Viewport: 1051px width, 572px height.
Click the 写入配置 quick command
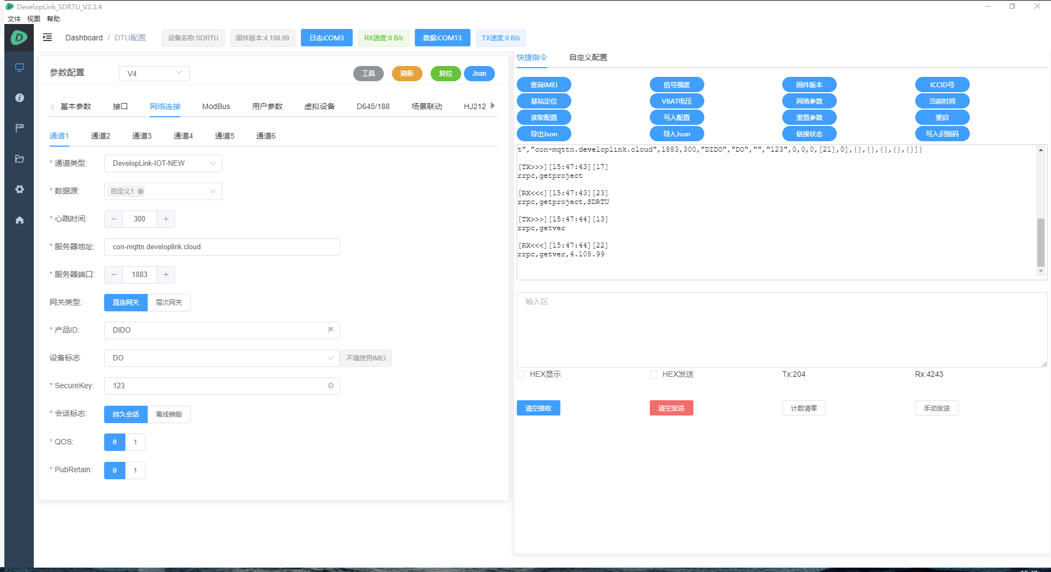click(676, 117)
